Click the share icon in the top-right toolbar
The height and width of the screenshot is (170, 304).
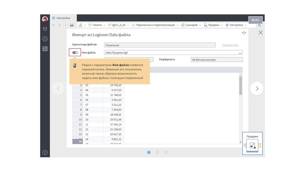click(259, 25)
